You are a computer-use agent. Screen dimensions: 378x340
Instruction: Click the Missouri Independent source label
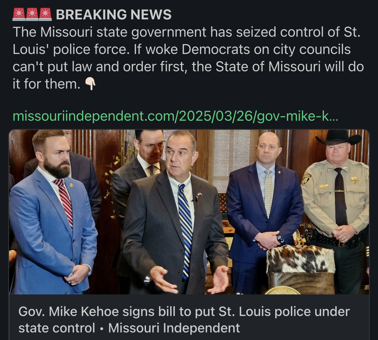[x=174, y=328]
